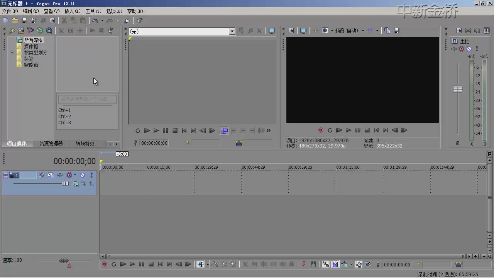The width and height of the screenshot is (494, 278).
Task: Toggle automatic crossfades button
Action: [x=335, y=264]
